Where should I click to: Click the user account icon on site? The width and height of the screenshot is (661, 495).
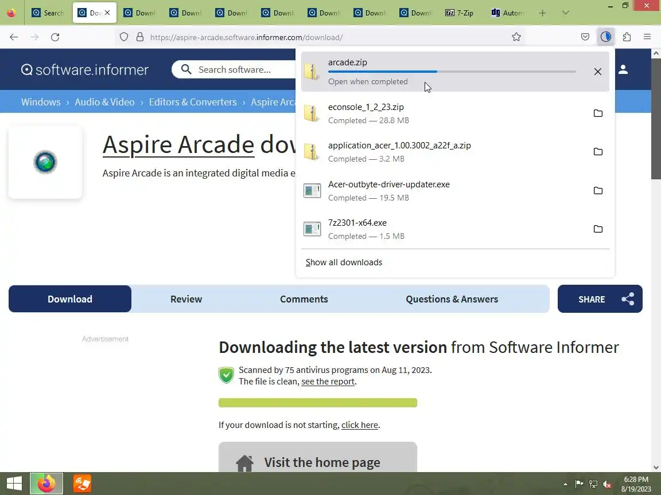pyautogui.click(x=623, y=69)
